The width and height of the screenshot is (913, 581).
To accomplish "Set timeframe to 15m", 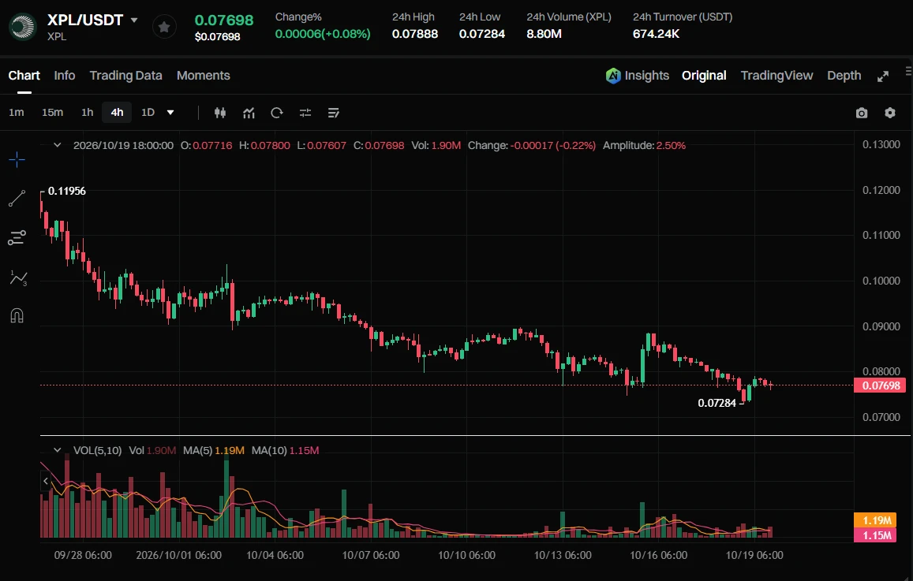I will (52, 112).
